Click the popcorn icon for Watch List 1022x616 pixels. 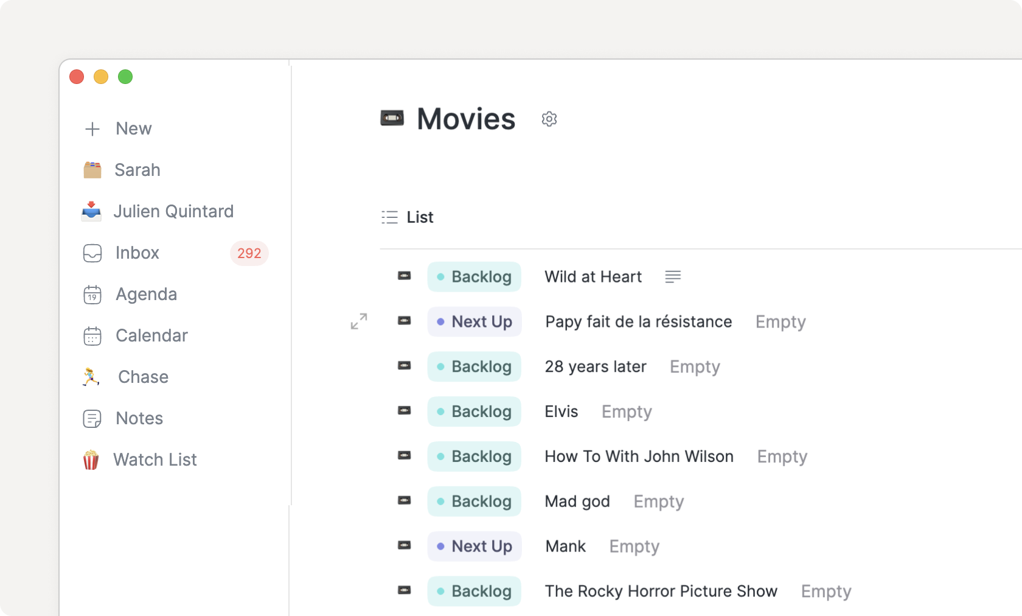coord(91,460)
